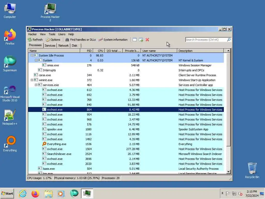This screenshot has width=265, height=199.
Task: Click the 277.28 MB private bytes cell
Action: pos(133,149)
